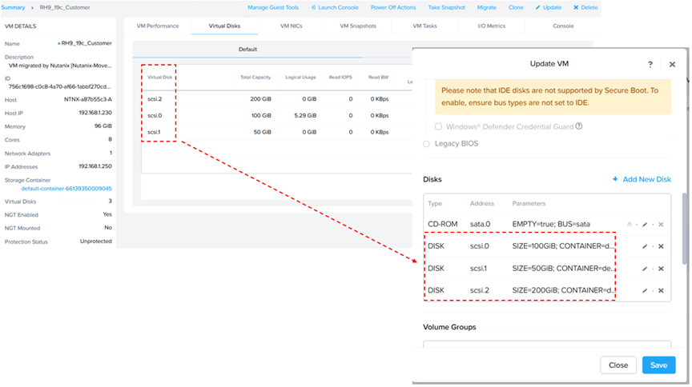
Task: Close the Update VM dialog with X
Action: pyautogui.click(x=672, y=64)
